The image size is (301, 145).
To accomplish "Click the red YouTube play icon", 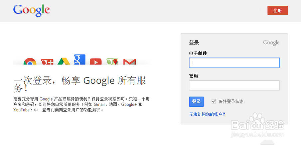I will click(x=95, y=62).
